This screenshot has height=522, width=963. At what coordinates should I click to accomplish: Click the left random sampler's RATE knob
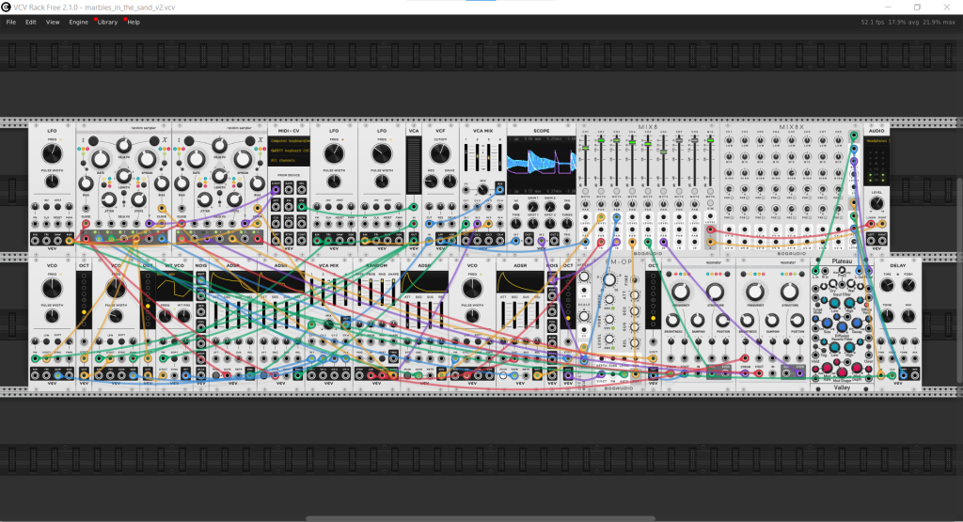(100, 159)
